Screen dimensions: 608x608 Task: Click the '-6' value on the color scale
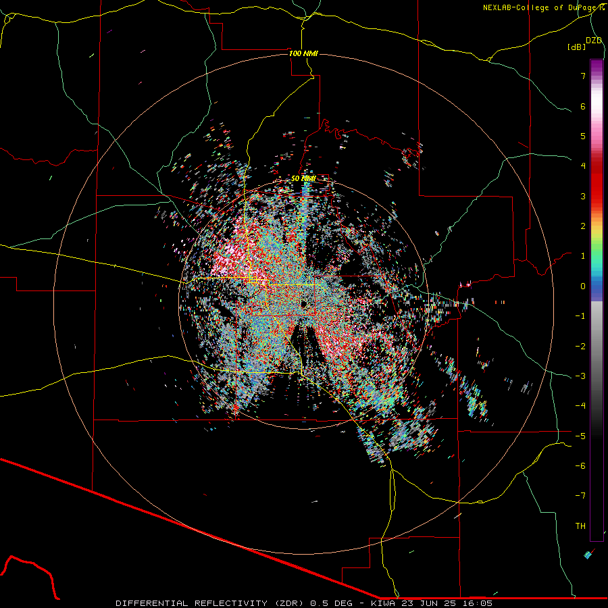pyautogui.click(x=580, y=466)
